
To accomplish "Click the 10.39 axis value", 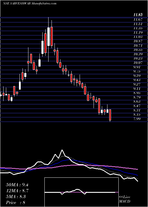I will pyautogui.click(x=138, y=54).
